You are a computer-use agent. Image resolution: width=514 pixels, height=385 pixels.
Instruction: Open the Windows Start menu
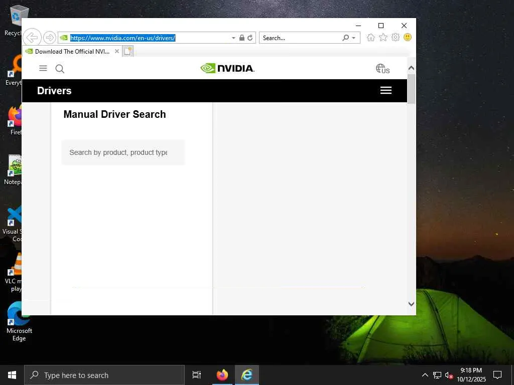(12, 375)
